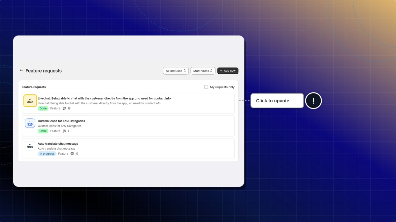Click the Add new button

pos(228,71)
